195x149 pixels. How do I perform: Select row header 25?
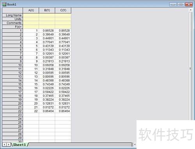click(12, 122)
